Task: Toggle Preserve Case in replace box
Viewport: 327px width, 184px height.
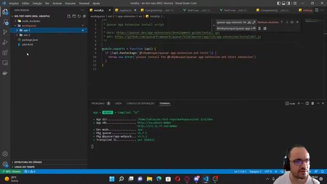Action: 254,29
